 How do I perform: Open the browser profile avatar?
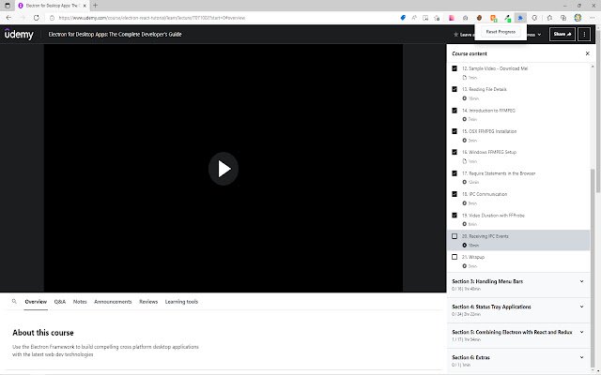click(578, 18)
